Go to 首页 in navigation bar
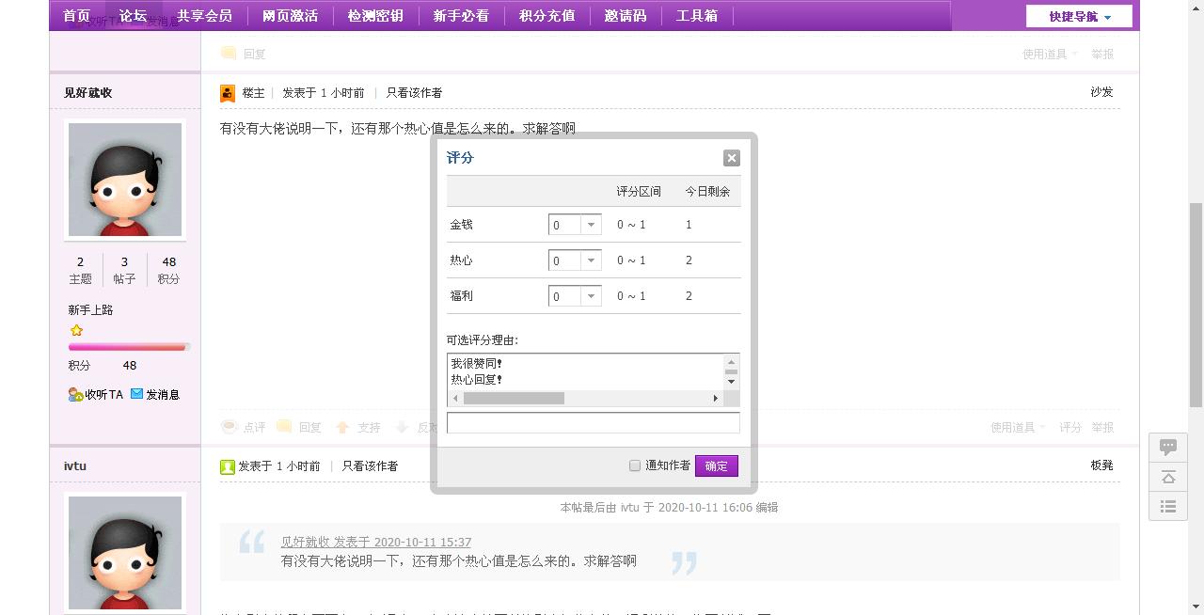This screenshot has width=1204, height=615. tap(76, 16)
